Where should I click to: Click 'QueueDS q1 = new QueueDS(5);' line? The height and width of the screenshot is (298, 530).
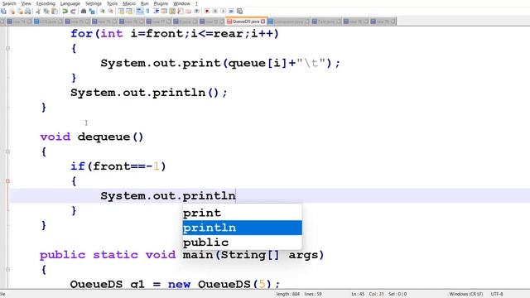point(175,284)
